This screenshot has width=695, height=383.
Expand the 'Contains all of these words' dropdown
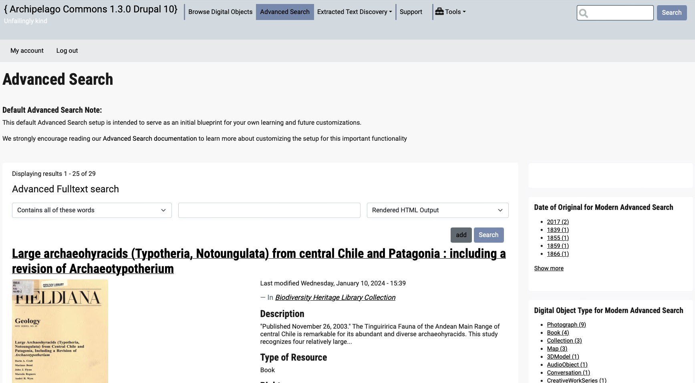click(x=92, y=210)
